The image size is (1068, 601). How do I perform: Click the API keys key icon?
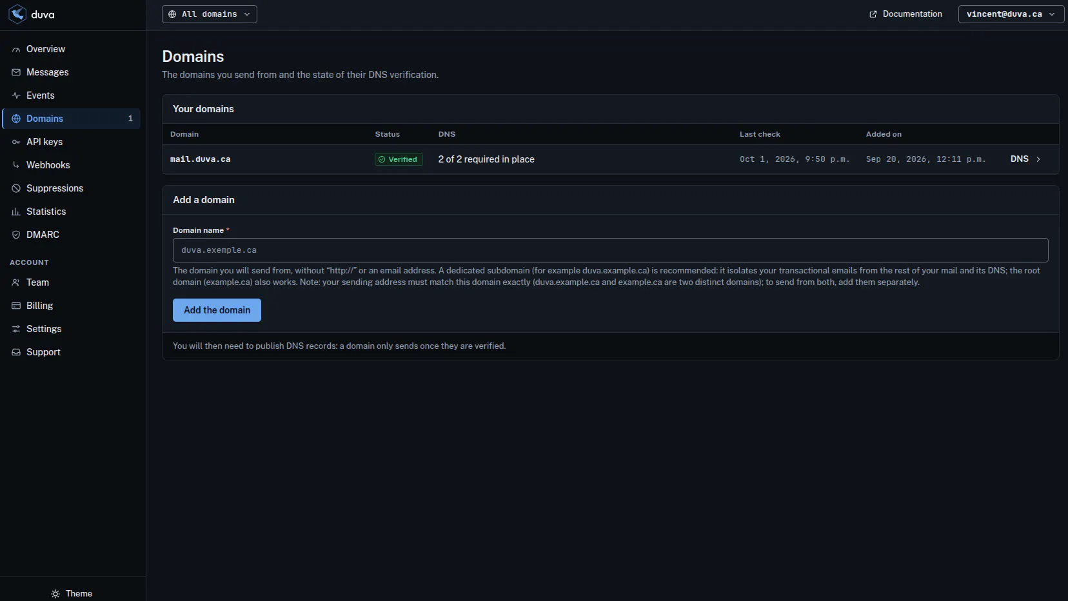pyautogui.click(x=16, y=142)
